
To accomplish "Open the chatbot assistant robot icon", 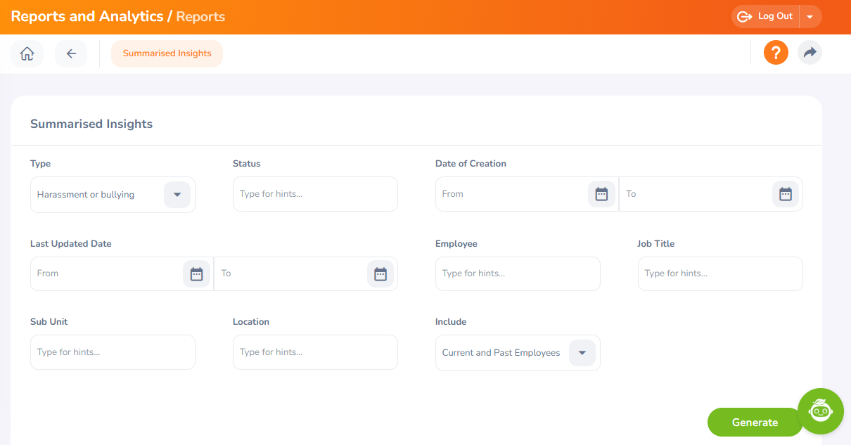I will pyautogui.click(x=820, y=411).
